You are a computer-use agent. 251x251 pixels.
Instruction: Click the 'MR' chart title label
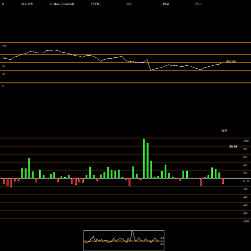(x=224, y=131)
